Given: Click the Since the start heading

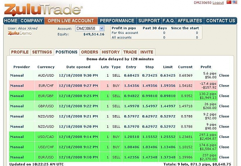Looking at the screenshot, I should coord(185,28).
